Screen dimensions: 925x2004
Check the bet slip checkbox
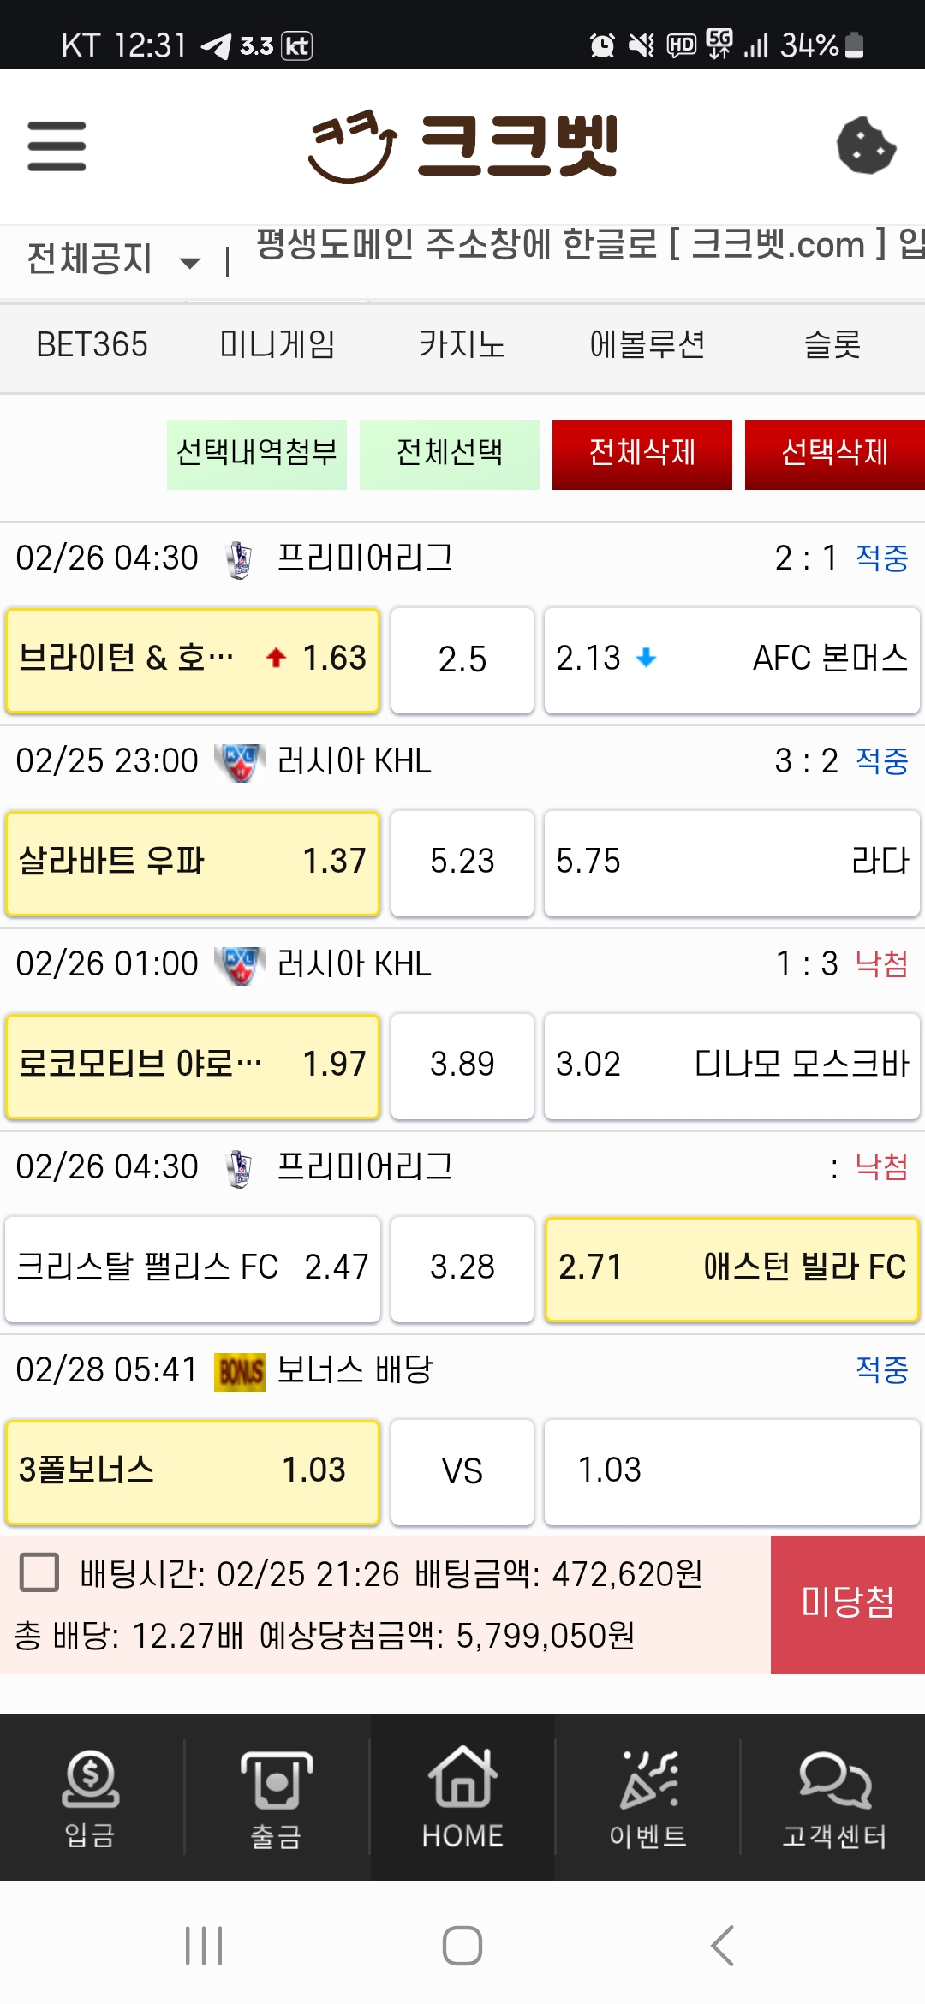[x=39, y=1572]
